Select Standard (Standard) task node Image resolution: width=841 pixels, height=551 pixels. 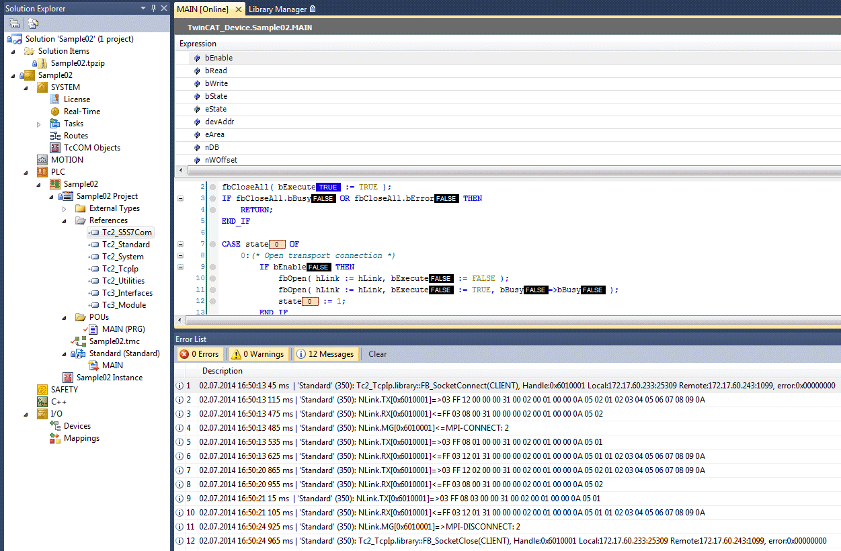click(x=124, y=353)
